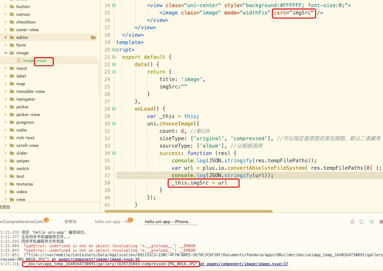
Task: Fold the code block at line 21
Action: pos(114,57)
